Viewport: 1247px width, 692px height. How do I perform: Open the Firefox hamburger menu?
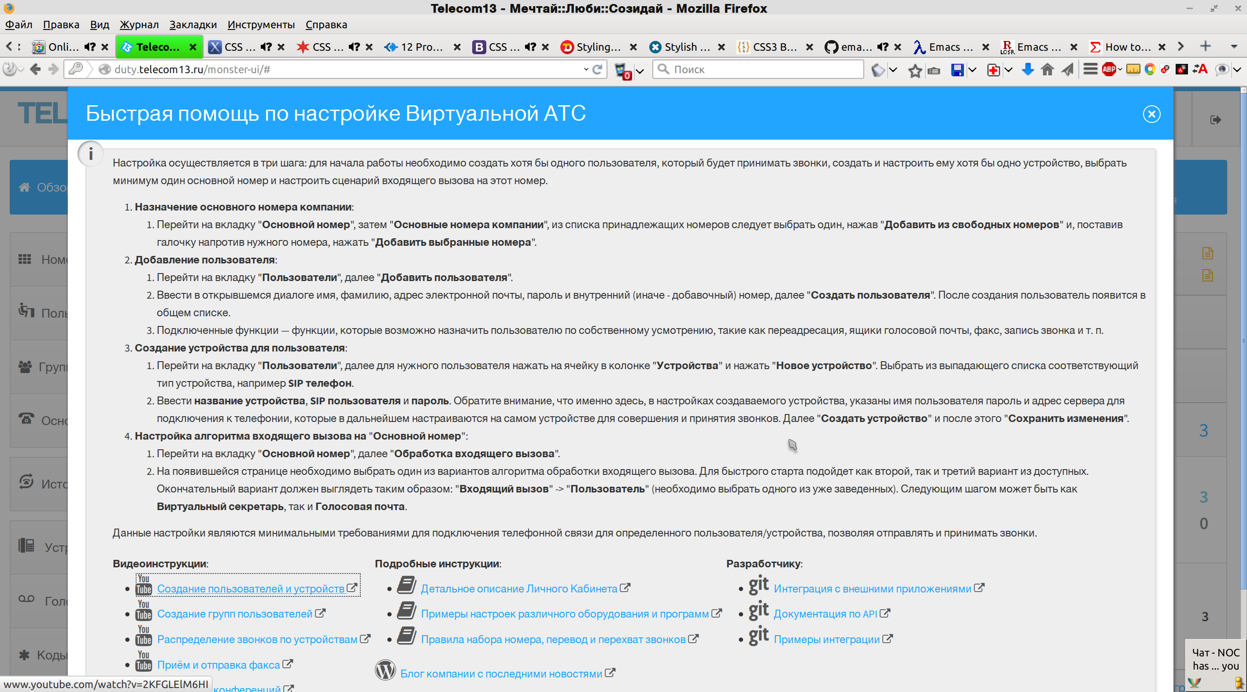point(1090,70)
